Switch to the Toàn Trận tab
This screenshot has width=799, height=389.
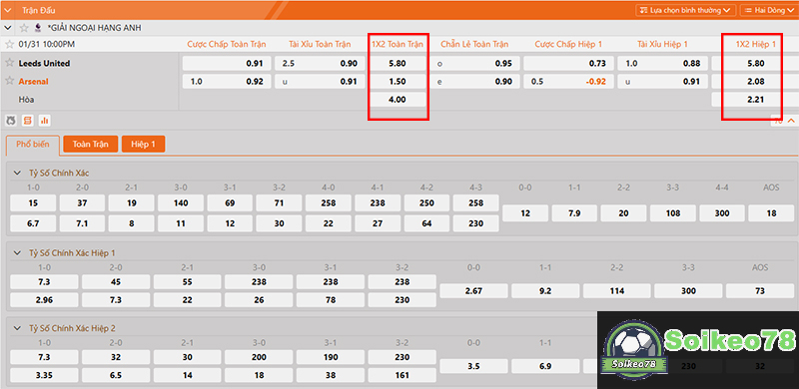point(91,144)
